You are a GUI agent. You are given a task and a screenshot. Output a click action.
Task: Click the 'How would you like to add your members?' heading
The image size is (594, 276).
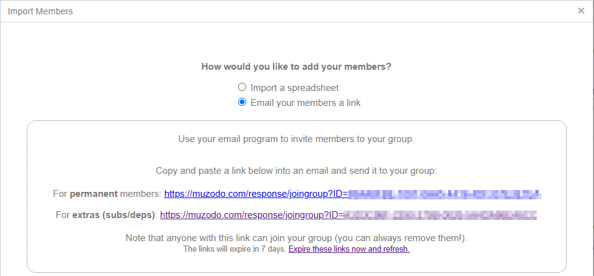click(296, 67)
